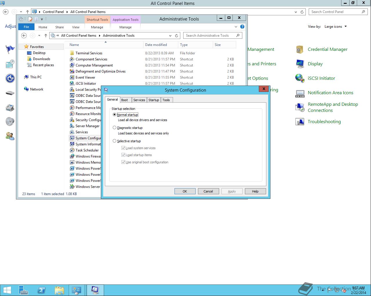
Task: Click the Services shortcut icon
Action: pyautogui.click(x=72, y=132)
